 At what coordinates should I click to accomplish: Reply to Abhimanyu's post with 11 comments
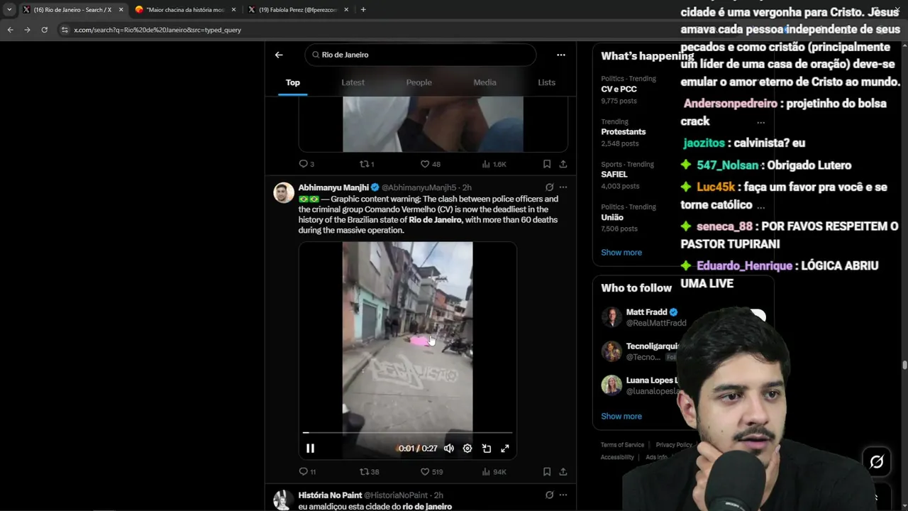307,471
